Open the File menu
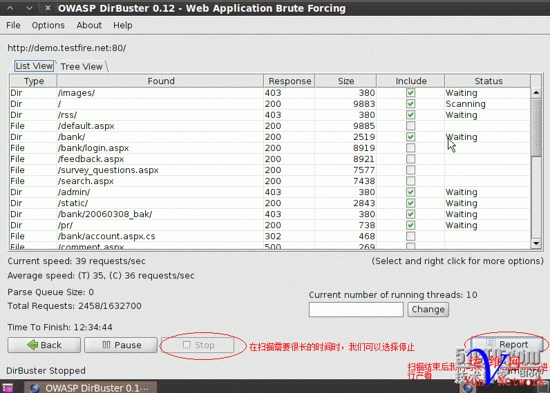Image resolution: width=550 pixels, height=393 pixels. (13, 26)
